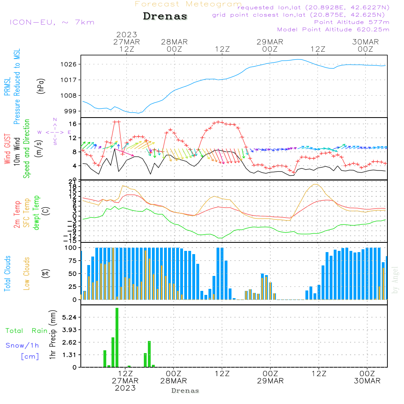
Task: Click the "Low Clouds" orange axis label
Action: 26,274
